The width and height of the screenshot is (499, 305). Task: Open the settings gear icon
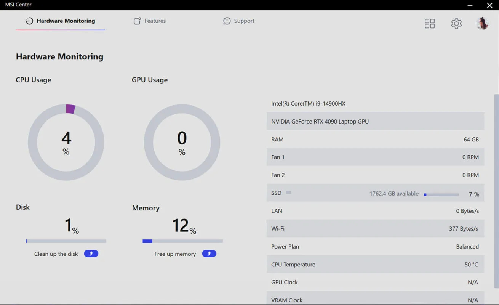456,24
